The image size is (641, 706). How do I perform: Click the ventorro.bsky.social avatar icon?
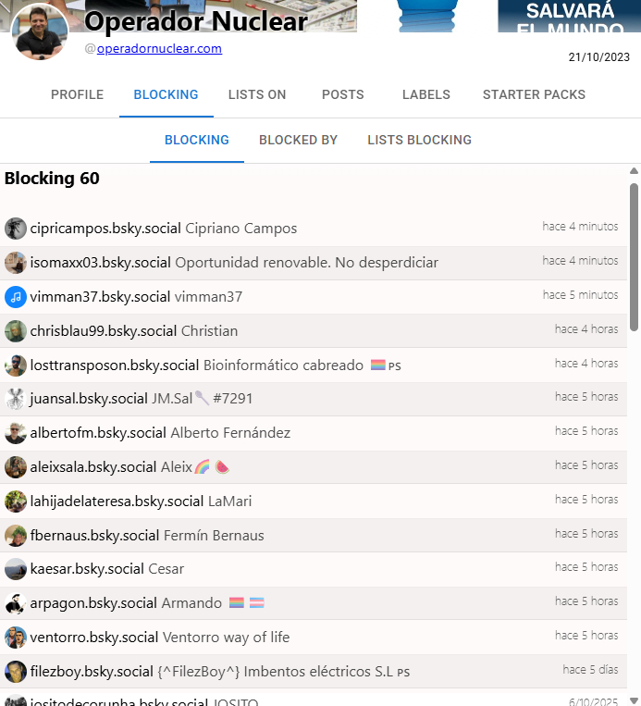point(16,638)
